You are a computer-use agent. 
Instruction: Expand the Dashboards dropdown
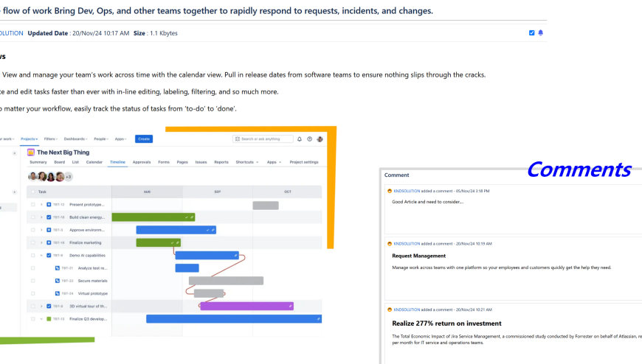(x=75, y=139)
